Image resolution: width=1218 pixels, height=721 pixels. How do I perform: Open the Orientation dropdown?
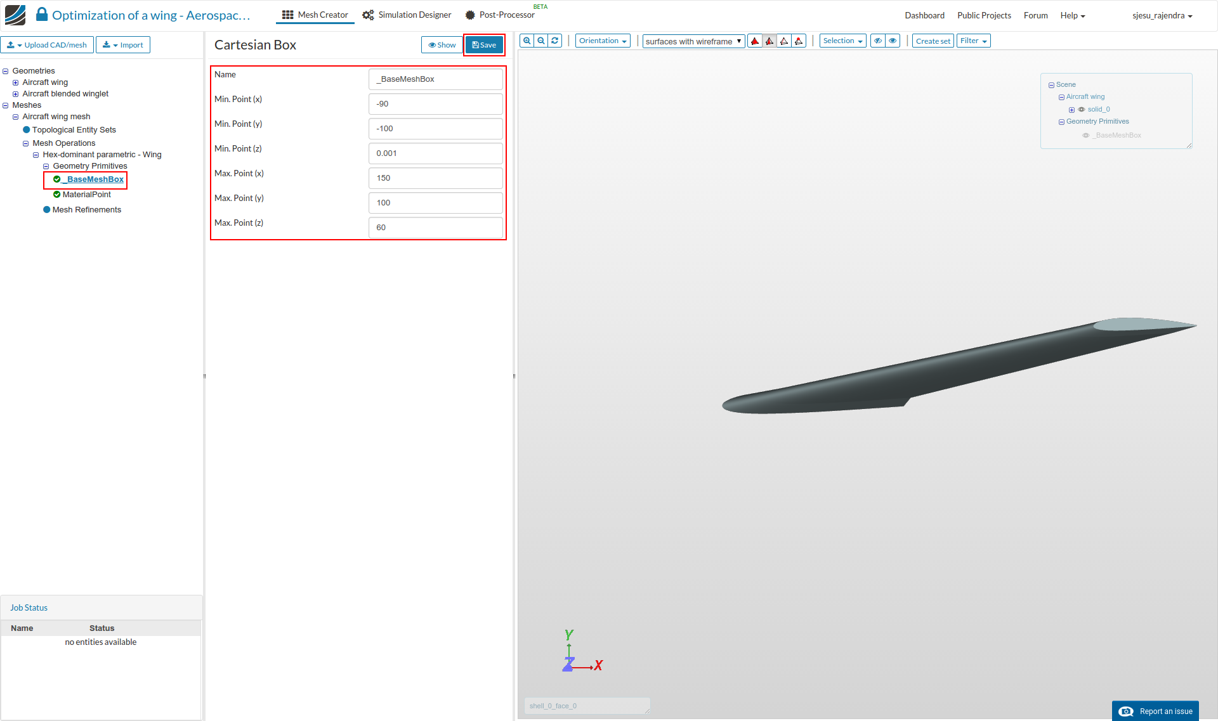(x=603, y=41)
